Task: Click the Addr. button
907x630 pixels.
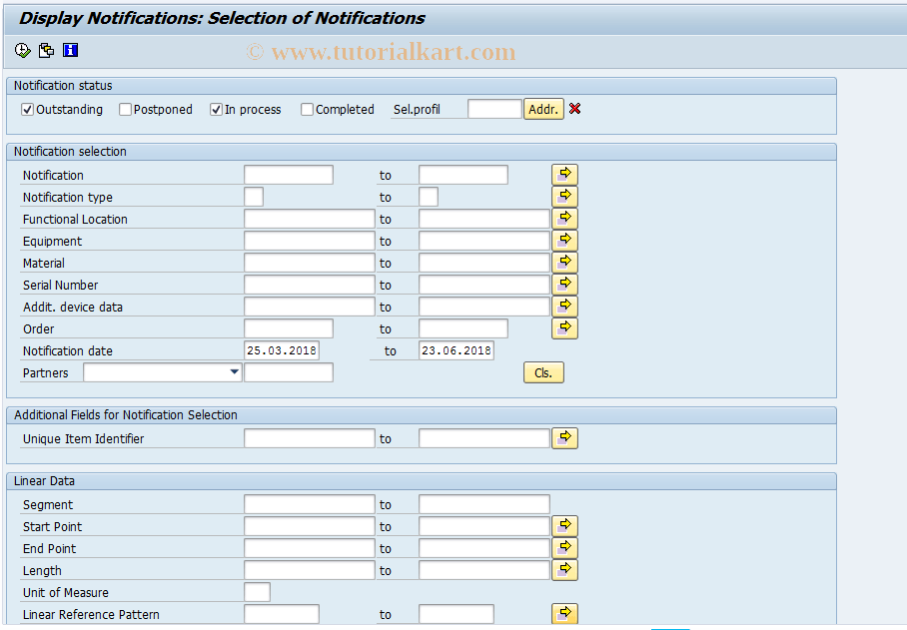Action: [543, 109]
